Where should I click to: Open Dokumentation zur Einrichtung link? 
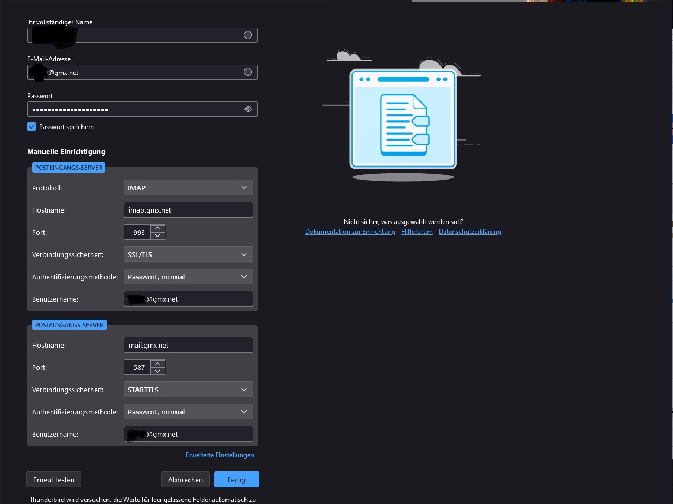tap(350, 232)
